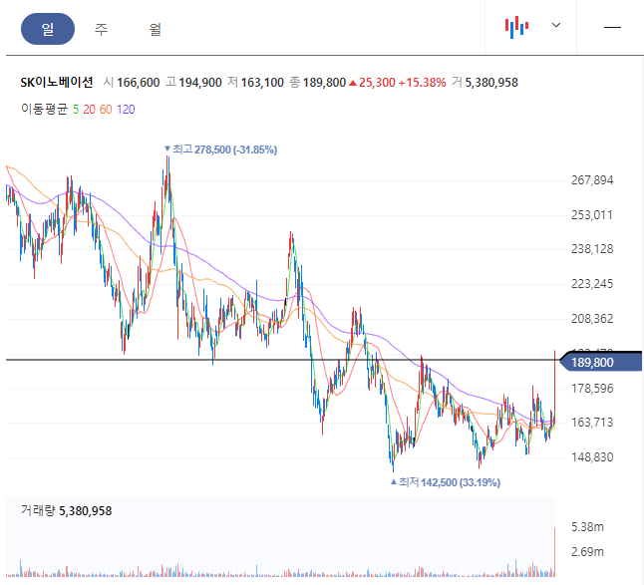Image resolution: width=644 pixels, height=585 pixels.
Task: Click the low price value 163,100
Action: coord(262,83)
